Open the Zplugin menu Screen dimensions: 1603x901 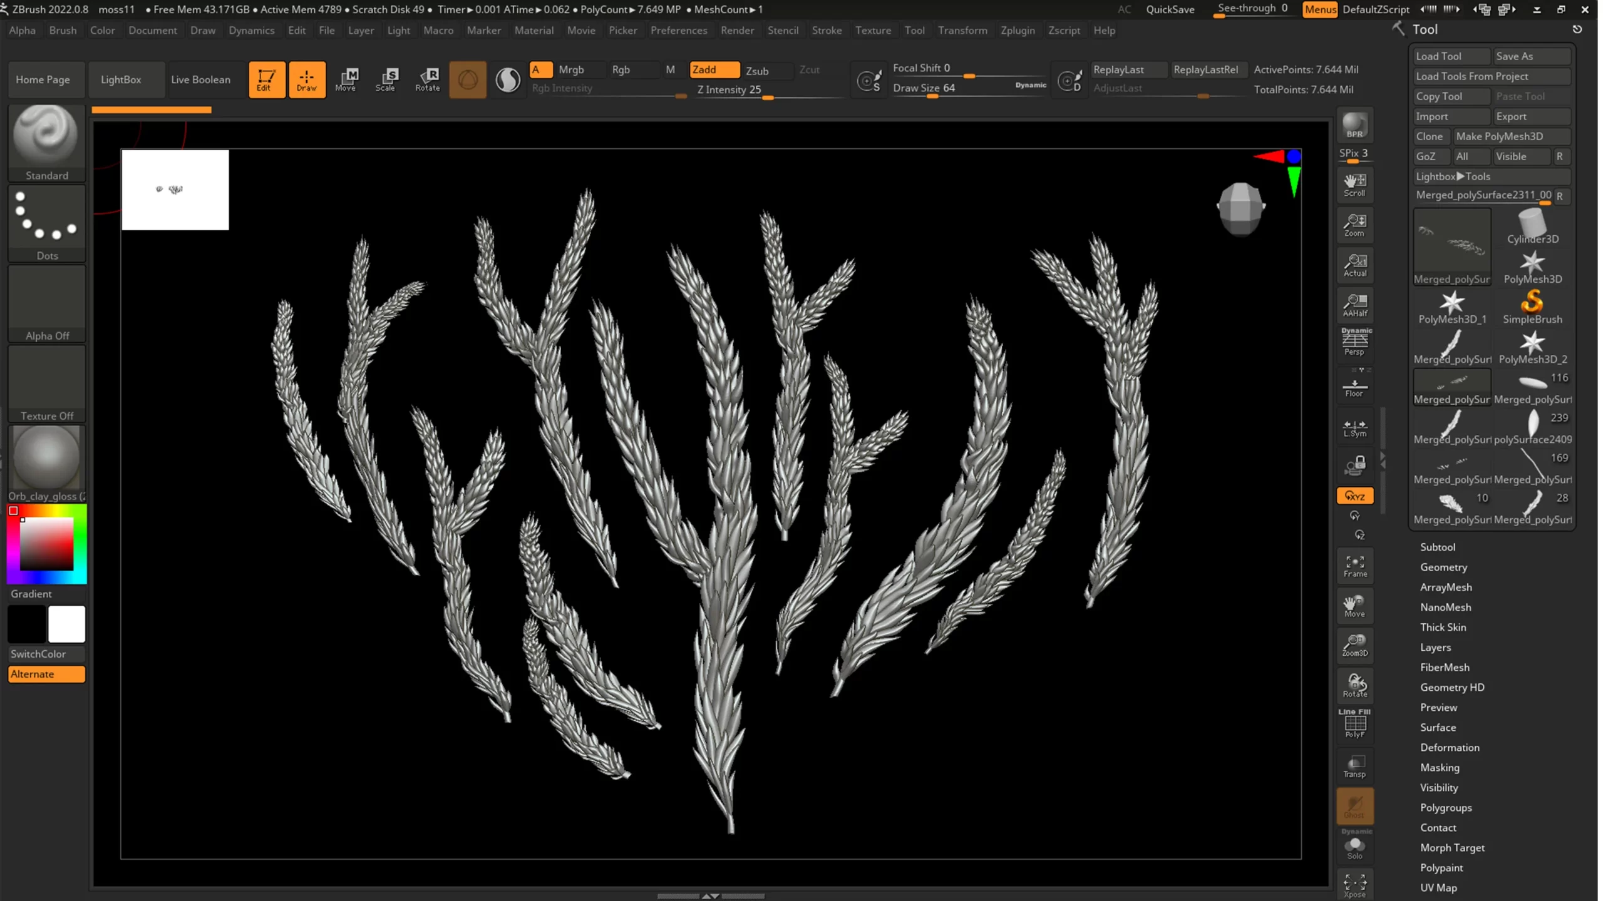coord(1018,30)
